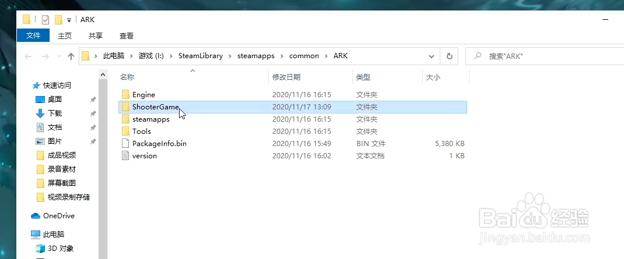This screenshot has width=624, height=259.
Task: Select the steamapps folder icon in file list
Action: pyautogui.click(x=125, y=119)
